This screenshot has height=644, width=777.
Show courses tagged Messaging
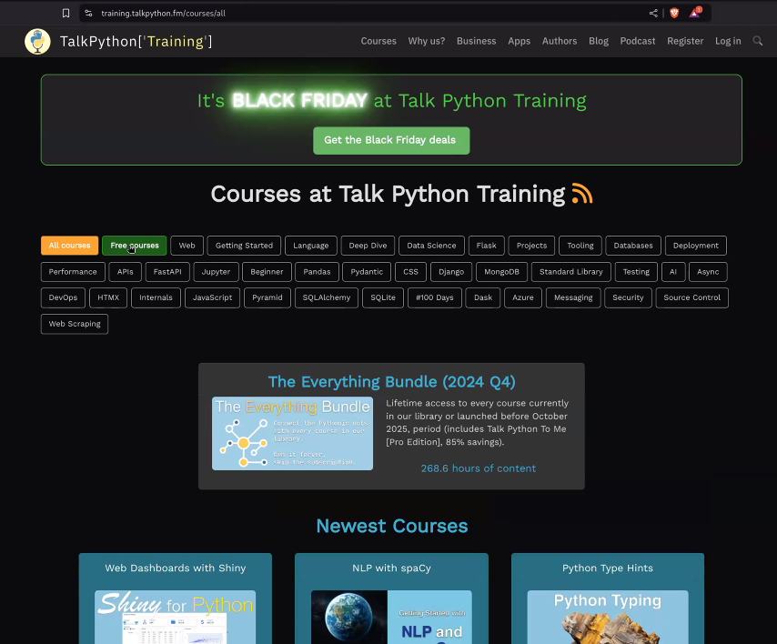click(x=573, y=297)
